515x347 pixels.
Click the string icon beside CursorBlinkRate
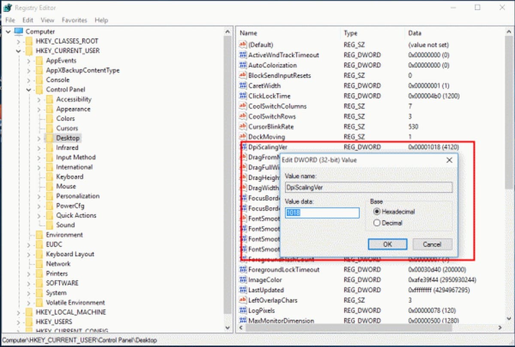(242, 127)
